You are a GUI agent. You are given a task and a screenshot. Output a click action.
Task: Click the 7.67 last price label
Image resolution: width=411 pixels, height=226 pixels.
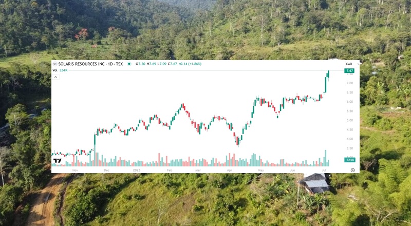point(349,71)
